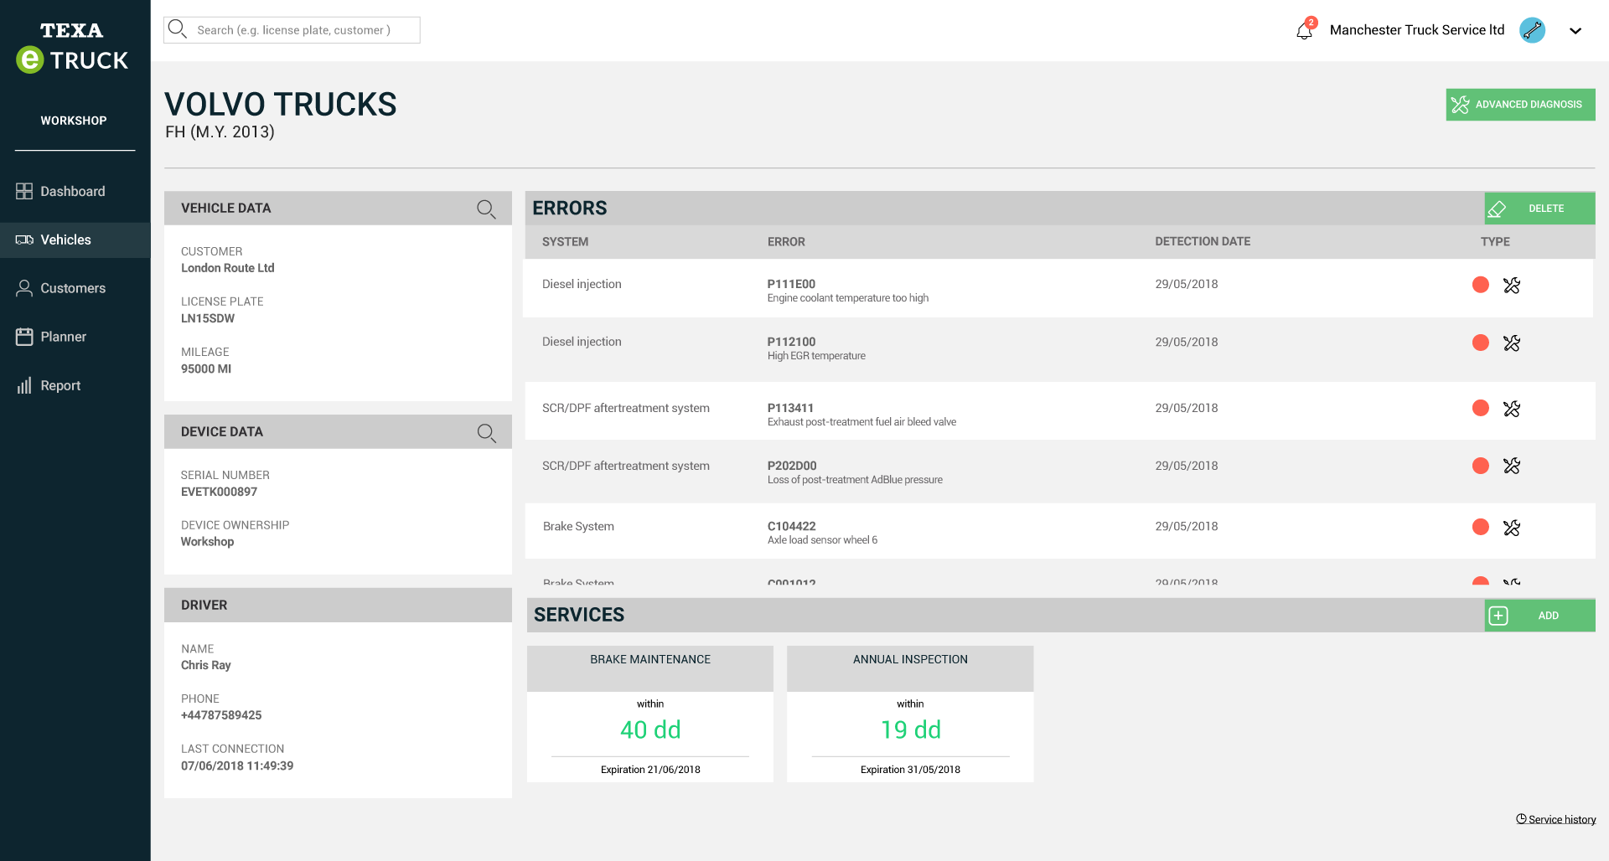The image size is (1609, 861).
Task: Click the clock icon beside Service history
Action: point(1521,819)
